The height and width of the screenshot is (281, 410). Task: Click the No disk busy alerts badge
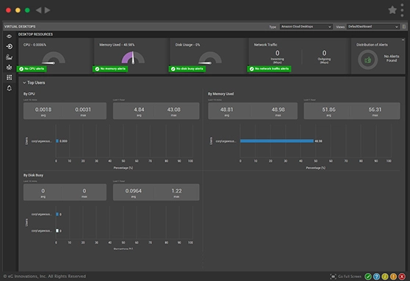click(187, 69)
